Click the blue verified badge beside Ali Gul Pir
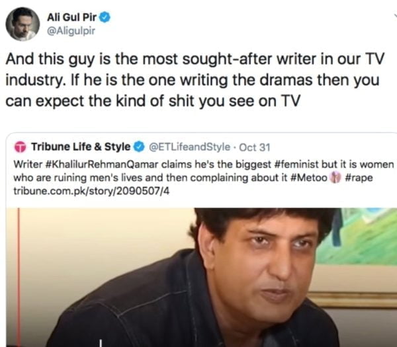 [x=105, y=17]
